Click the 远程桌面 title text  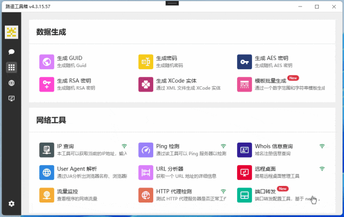265,169
